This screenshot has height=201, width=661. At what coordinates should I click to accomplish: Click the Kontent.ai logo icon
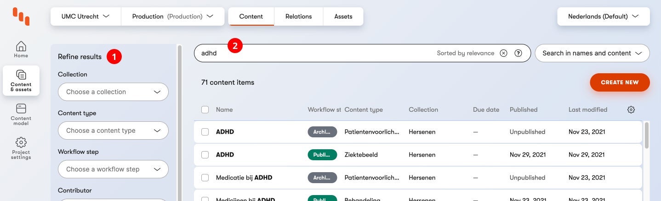tap(21, 16)
